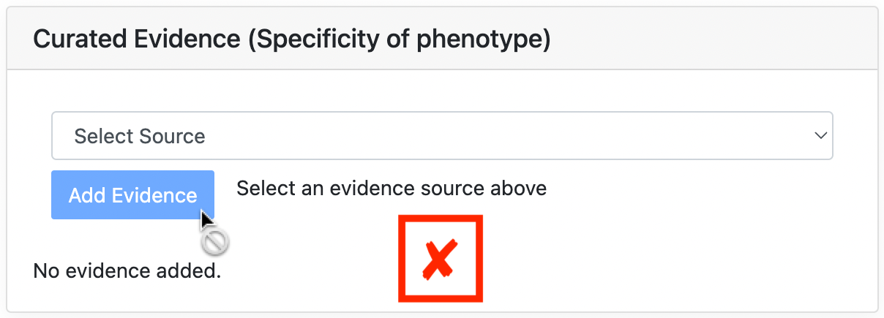884x318 pixels.
Task: Click the black mouse pointer arrow icon
Action: tap(207, 219)
